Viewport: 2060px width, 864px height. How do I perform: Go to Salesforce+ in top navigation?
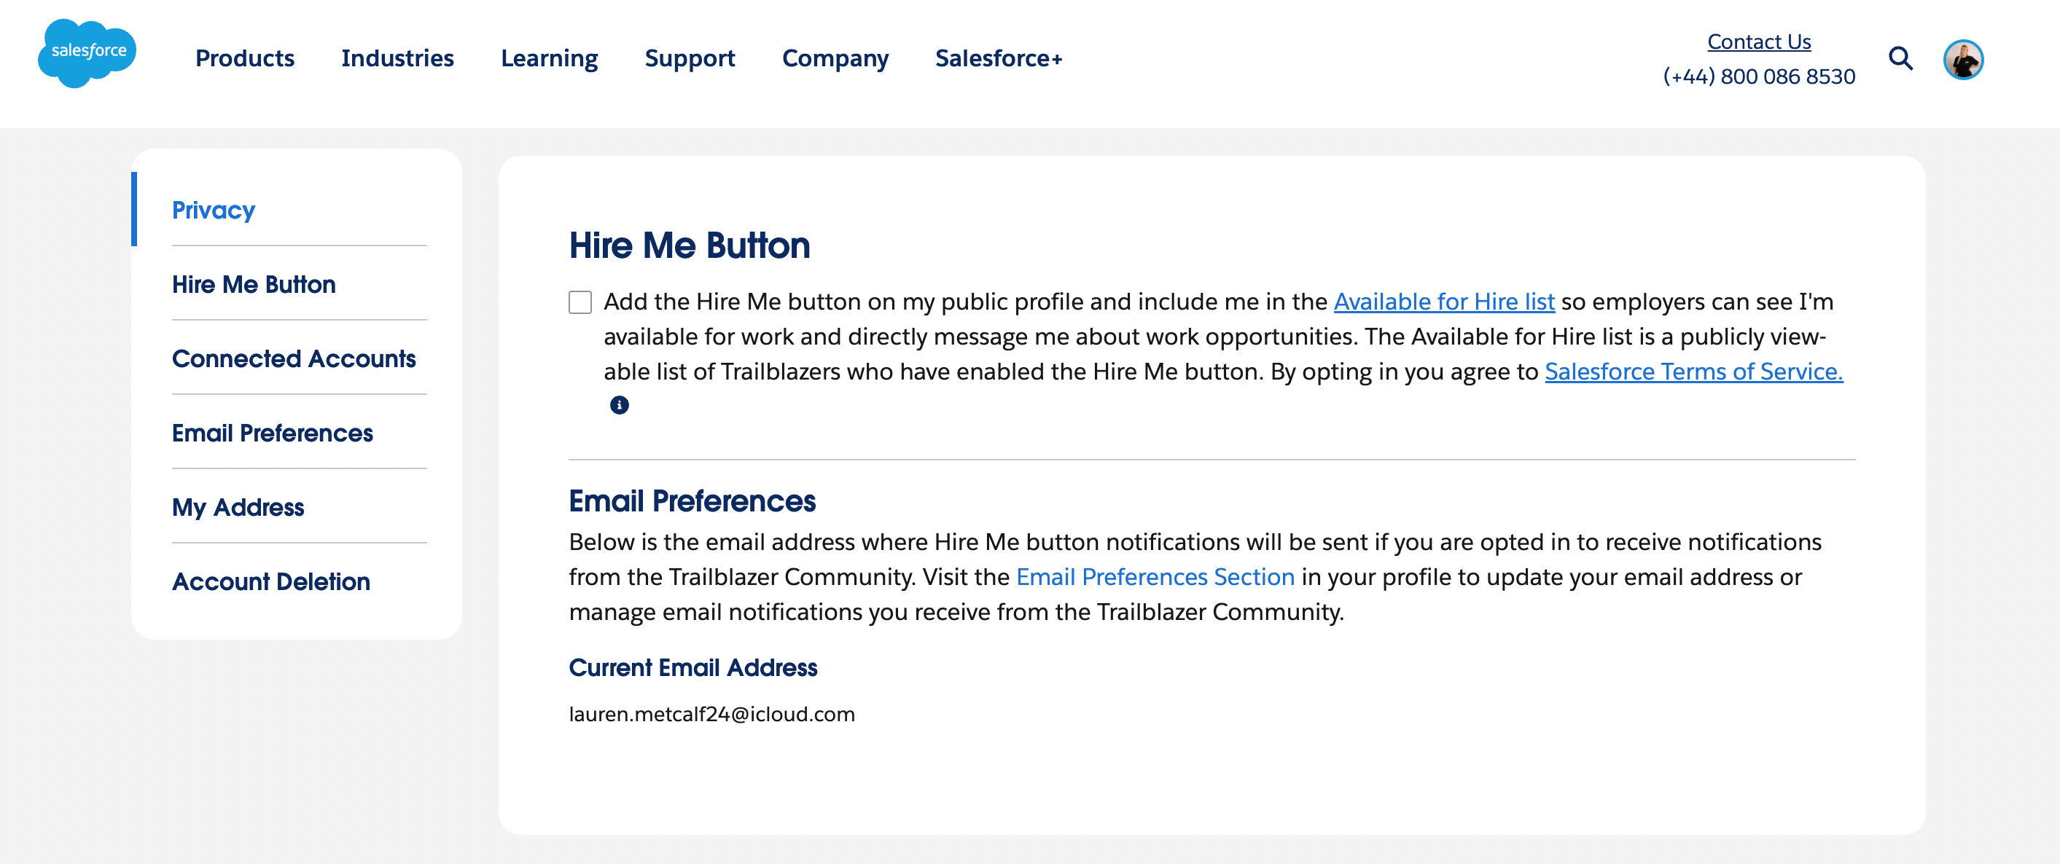click(999, 58)
